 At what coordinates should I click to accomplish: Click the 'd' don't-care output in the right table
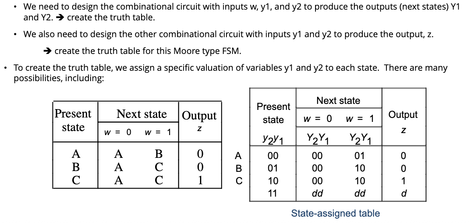click(x=404, y=193)
